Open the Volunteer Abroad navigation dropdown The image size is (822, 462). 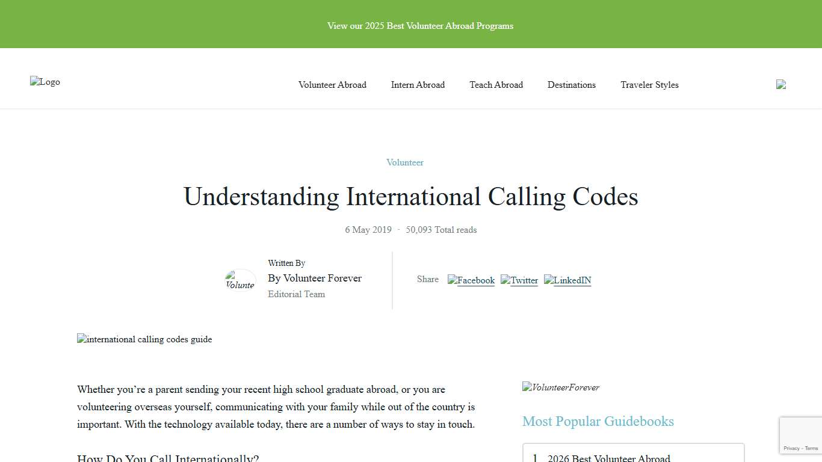point(332,85)
